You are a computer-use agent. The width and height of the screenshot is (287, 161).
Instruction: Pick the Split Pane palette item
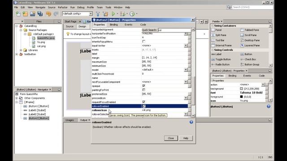click(x=219, y=35)
